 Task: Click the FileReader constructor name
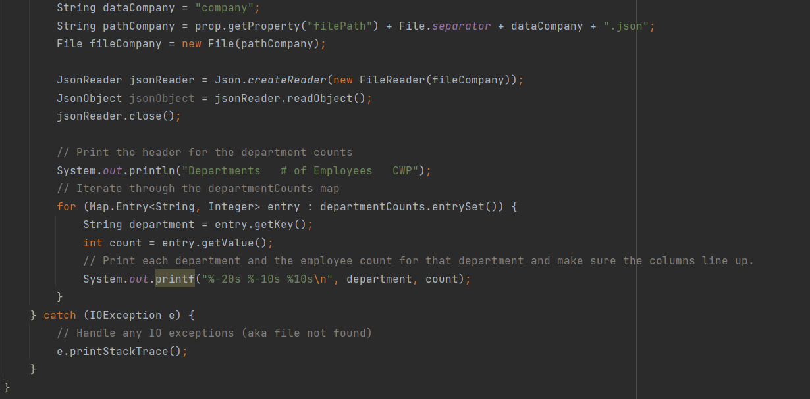(392, 80)
